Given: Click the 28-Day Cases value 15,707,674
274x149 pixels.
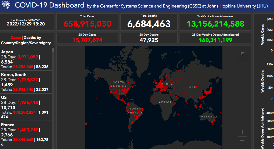Looking at the screenshot, I should (87, 40).
